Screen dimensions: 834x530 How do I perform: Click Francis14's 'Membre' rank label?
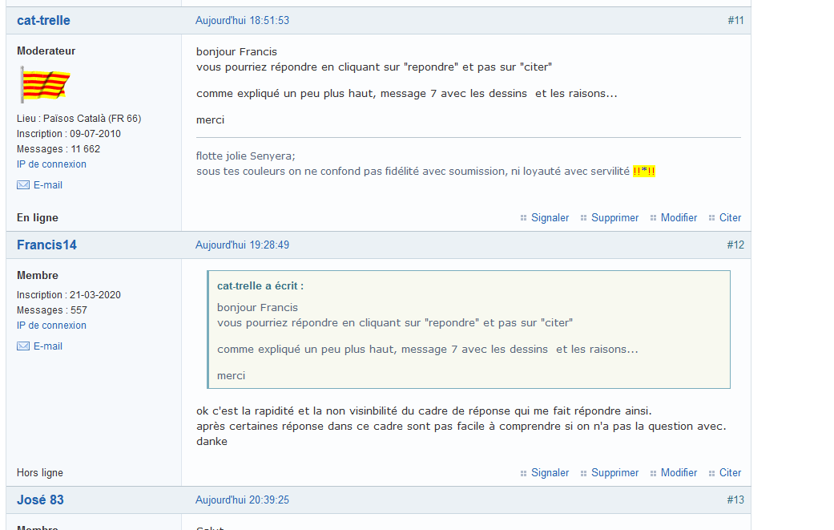38,276
